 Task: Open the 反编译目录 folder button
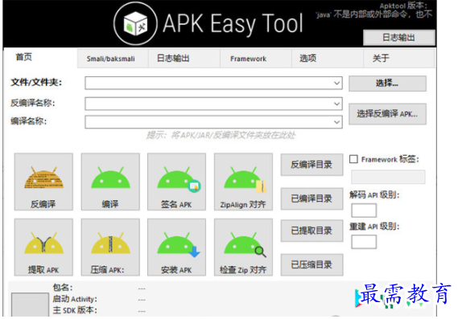312,165
